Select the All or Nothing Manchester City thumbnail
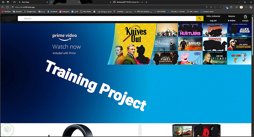This screenshot has width=254, height=137. (165, 44)
